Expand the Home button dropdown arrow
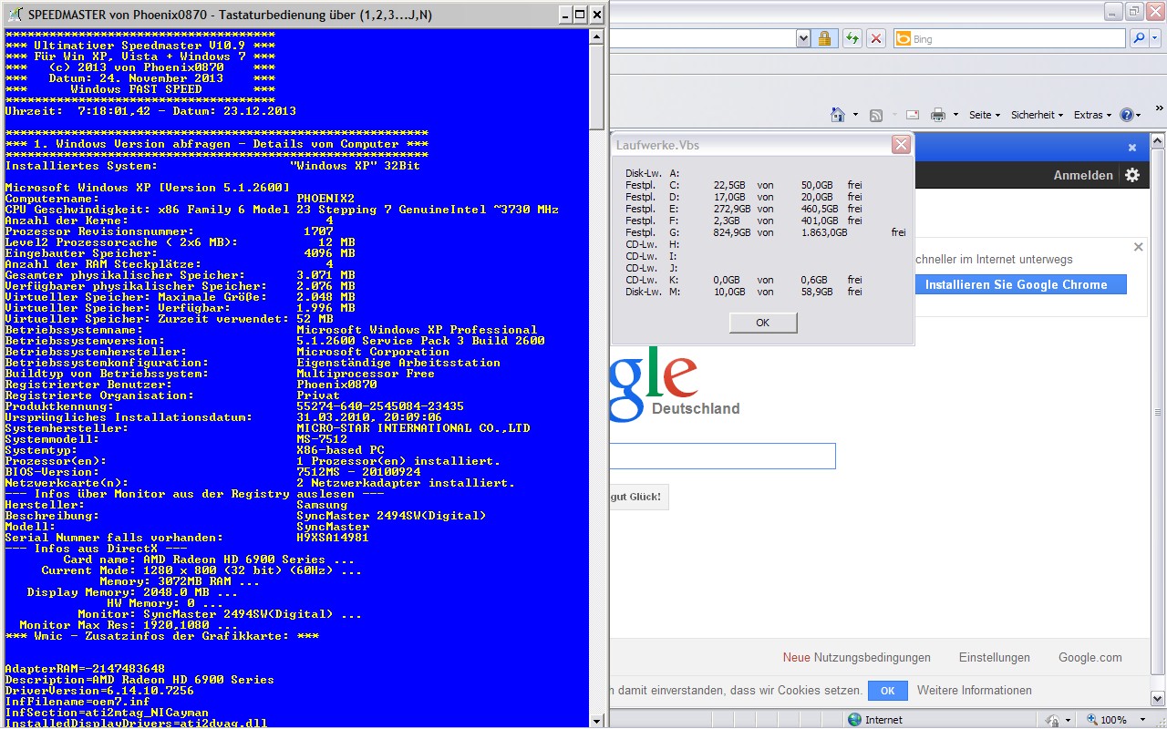Viewport: 1167px width, 729px height. [x=855, y=115]
